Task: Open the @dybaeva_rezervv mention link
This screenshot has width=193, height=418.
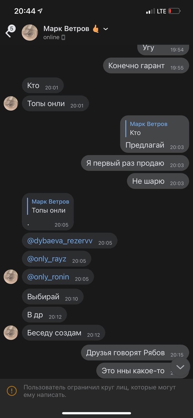Action: [x=60, y=241]
